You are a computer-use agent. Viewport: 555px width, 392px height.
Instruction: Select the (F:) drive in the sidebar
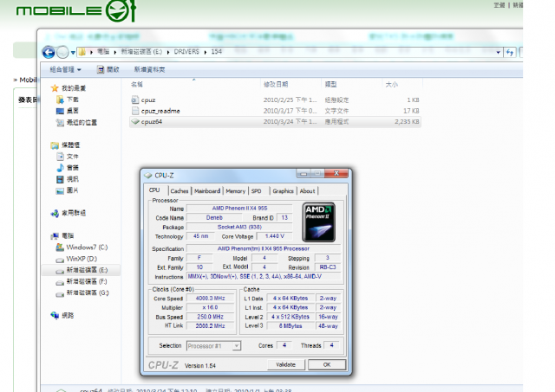pos(82,281)
